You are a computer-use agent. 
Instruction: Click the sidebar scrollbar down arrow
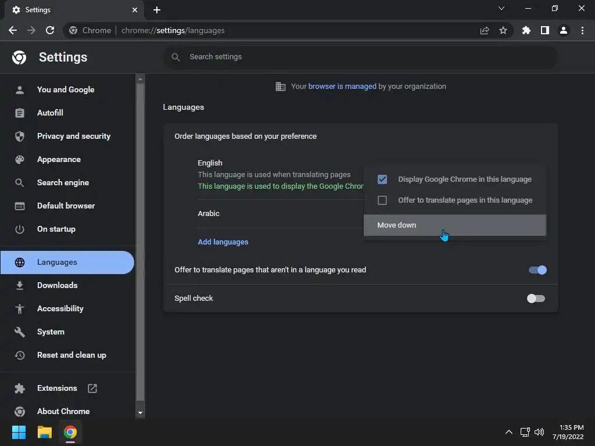[140, 413]
